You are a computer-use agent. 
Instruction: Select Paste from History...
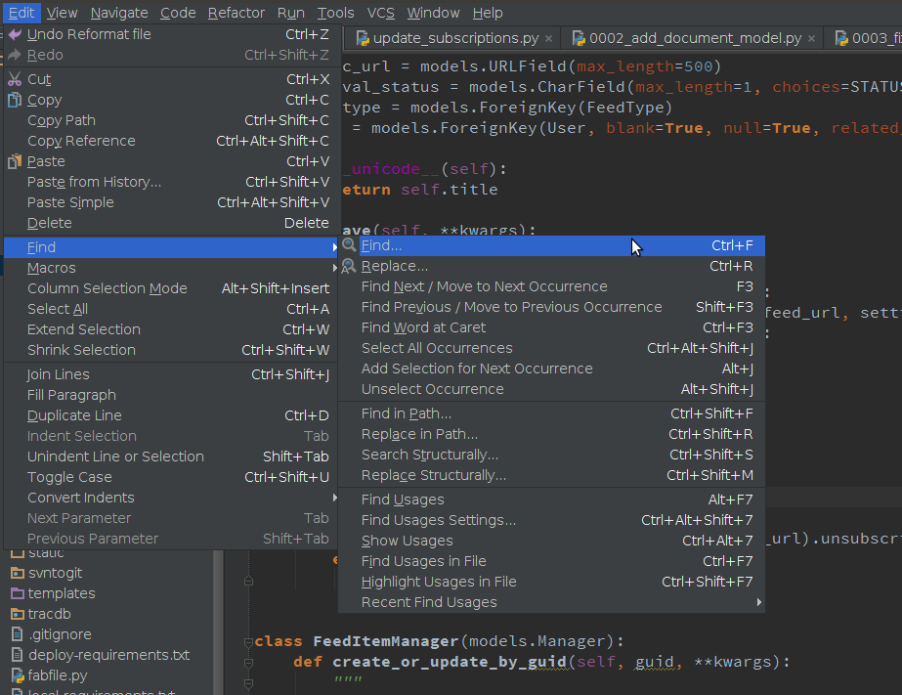(x=170, y=183)
